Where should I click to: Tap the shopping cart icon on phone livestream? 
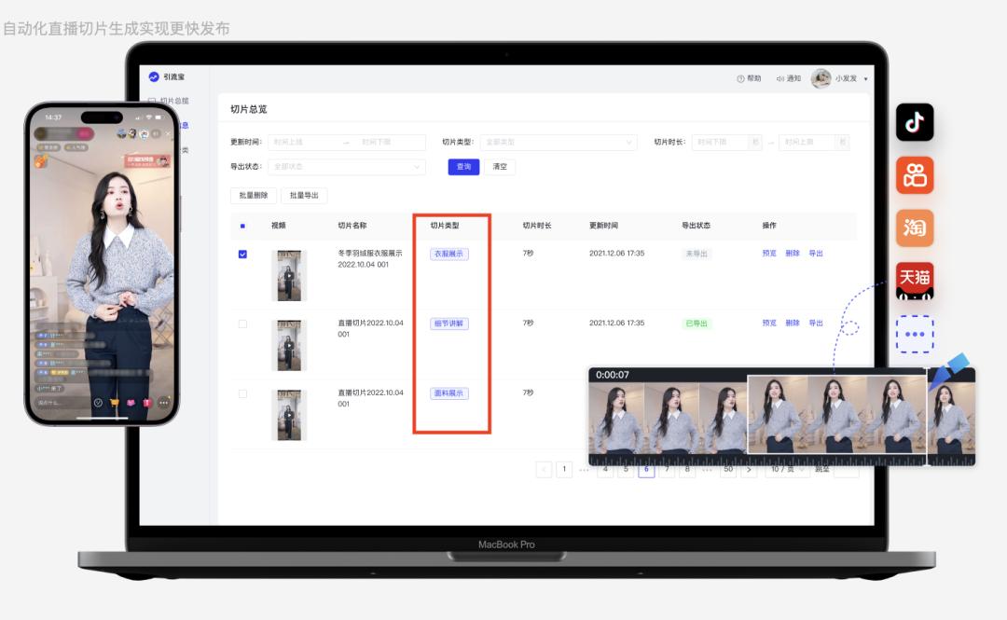click(x=115, y=403)
